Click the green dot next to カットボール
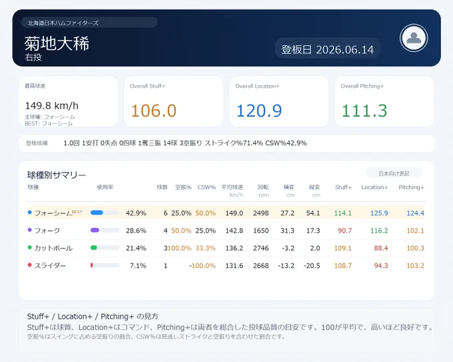Screen dimensions: 453x362 29,247
